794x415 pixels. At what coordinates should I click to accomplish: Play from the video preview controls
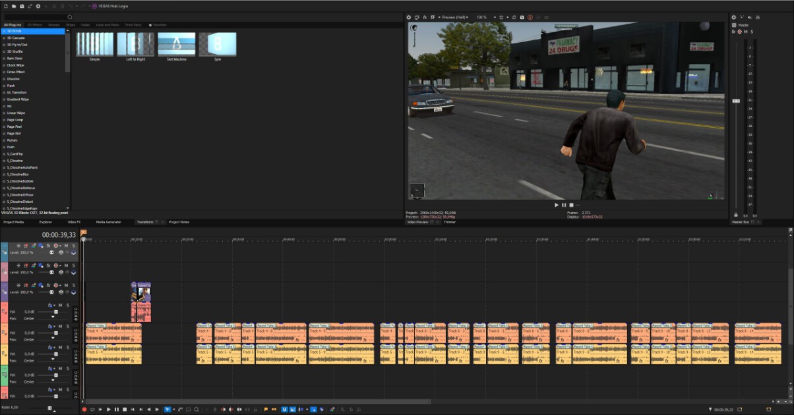coord(557,205)
